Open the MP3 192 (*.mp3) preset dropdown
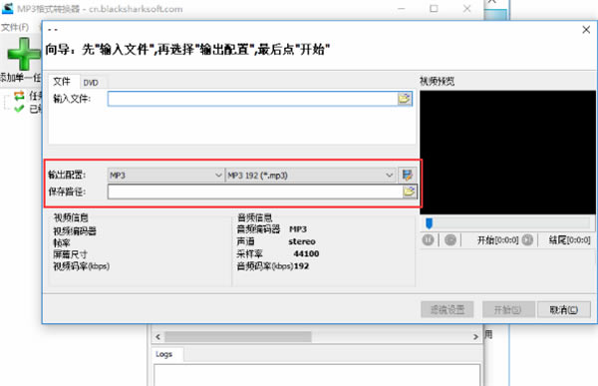Screen dimensions: 598x386 [x=310, y=176]
